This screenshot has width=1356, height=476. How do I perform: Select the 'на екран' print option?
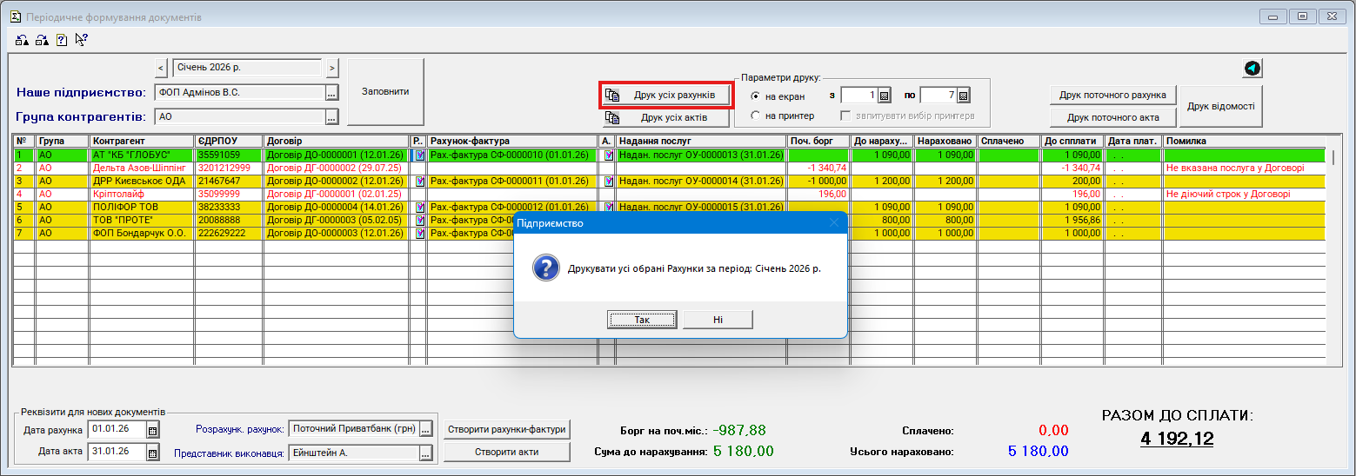click(755, 96)
